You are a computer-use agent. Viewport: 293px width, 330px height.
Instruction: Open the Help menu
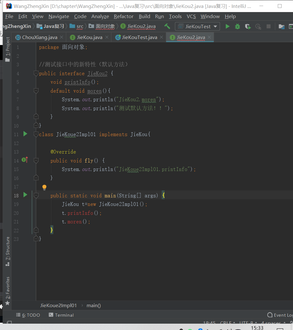[230, 16]
